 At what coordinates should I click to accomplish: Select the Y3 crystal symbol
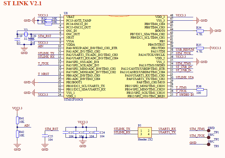(x=26, y=34)
